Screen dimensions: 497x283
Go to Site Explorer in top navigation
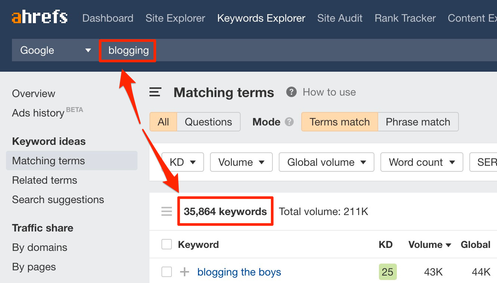point(175,18)
